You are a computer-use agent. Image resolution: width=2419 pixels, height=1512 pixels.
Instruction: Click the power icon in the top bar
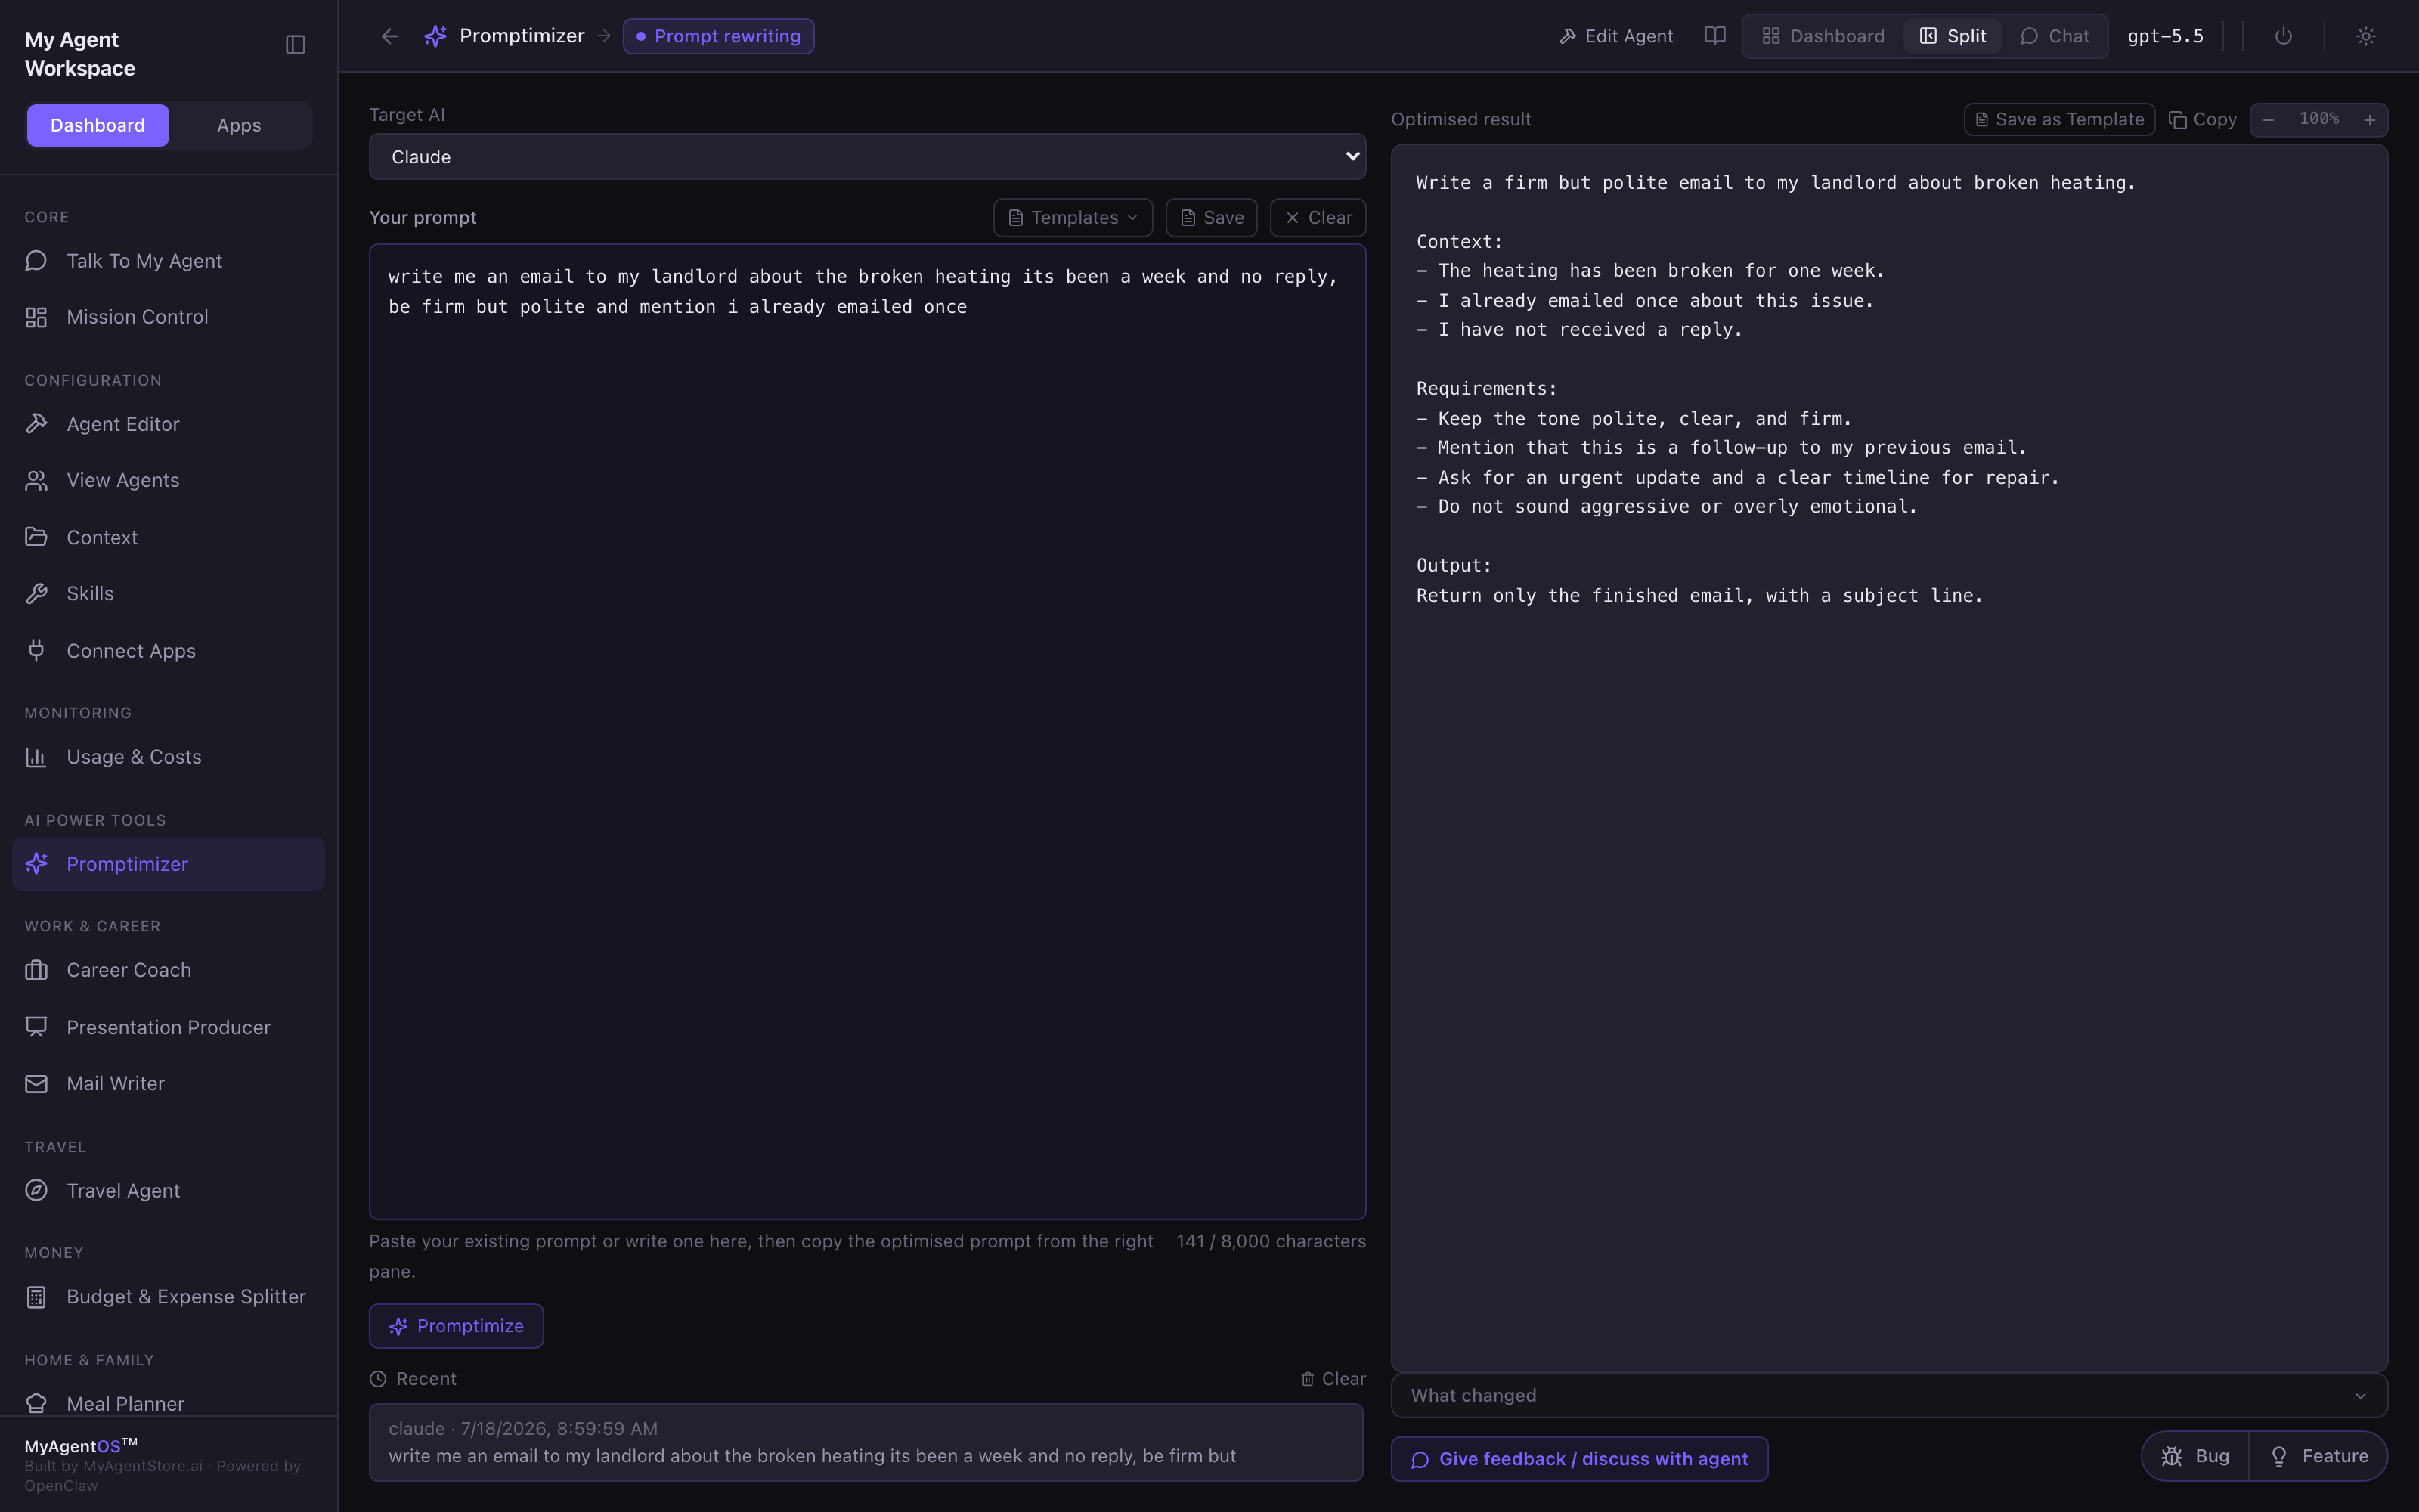coord(2283,36)
